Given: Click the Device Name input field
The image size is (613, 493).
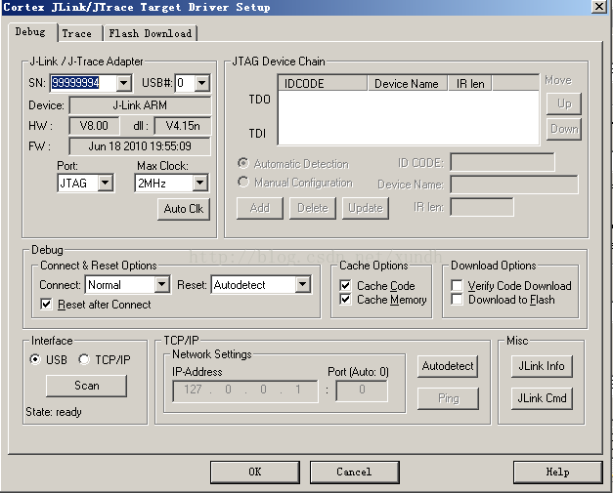Looking at the screenshot, I should (514, 185).
